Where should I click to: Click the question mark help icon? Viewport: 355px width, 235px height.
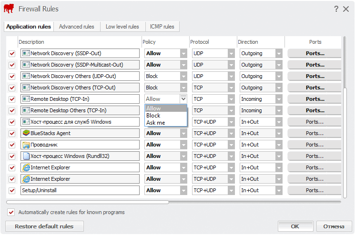336,9
